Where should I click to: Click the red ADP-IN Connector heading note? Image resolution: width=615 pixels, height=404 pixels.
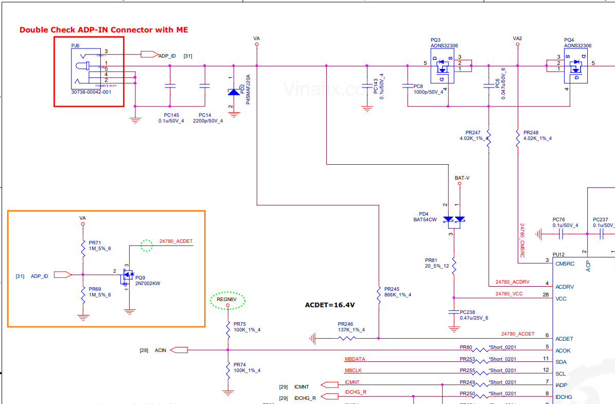click(x=103, y=30)
